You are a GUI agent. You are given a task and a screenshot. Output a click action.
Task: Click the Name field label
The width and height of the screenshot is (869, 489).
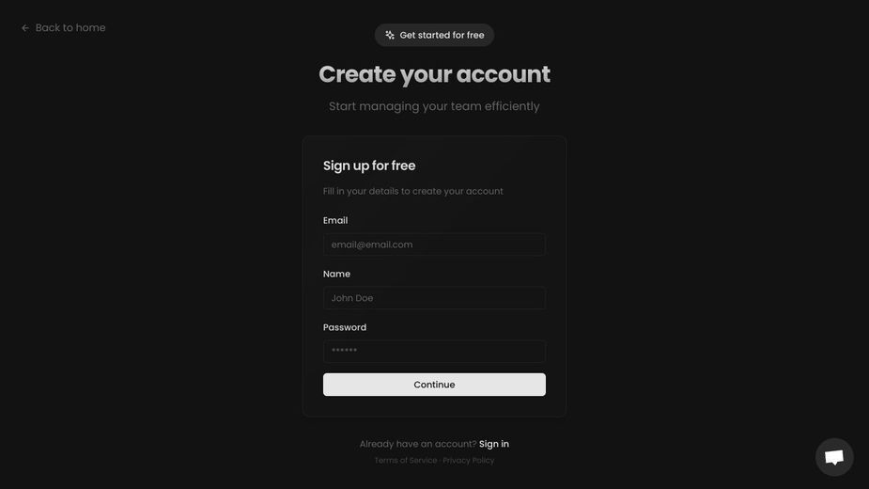pyautogui.click(x=336, y=274)
